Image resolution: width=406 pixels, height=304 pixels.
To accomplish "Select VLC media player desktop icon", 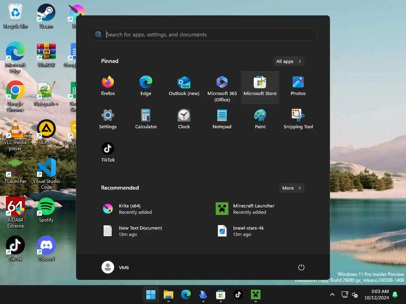I will pyautogui.click(x=15, y=135).
